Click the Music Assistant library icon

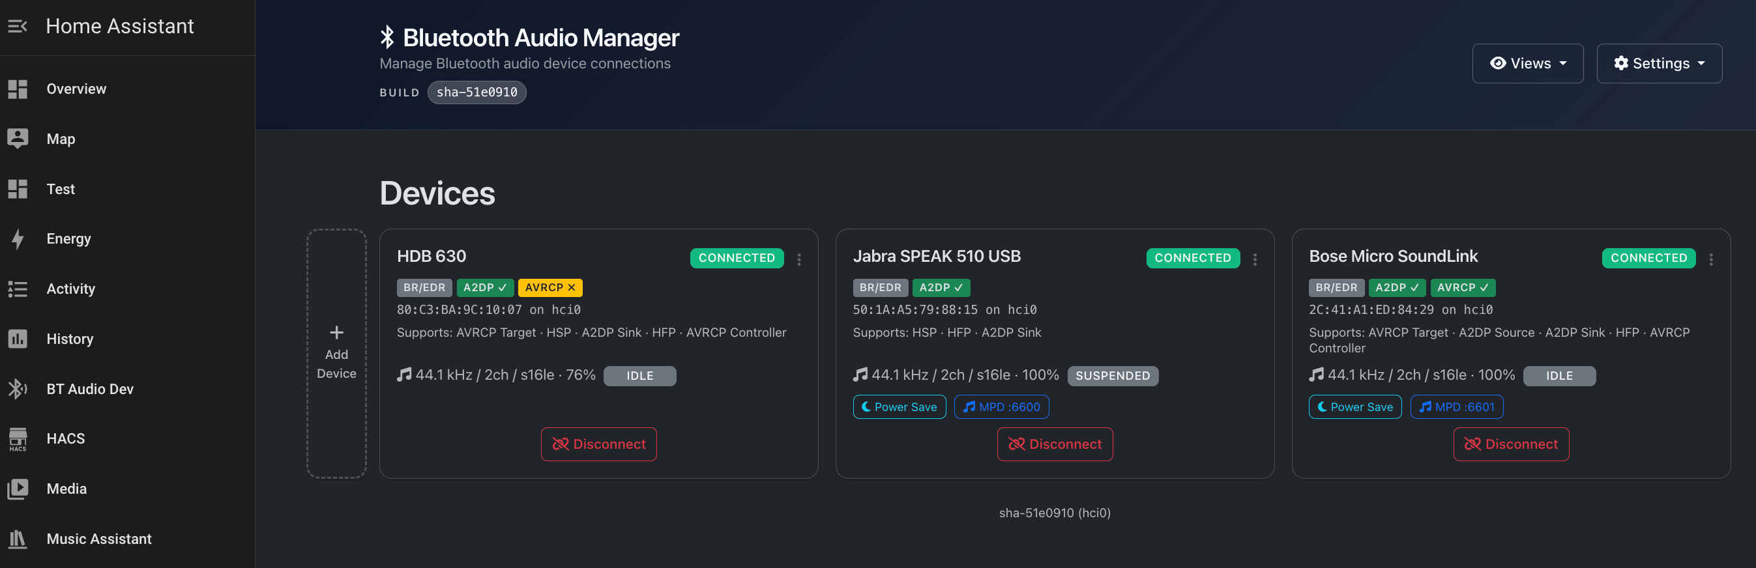coord(18,539)
